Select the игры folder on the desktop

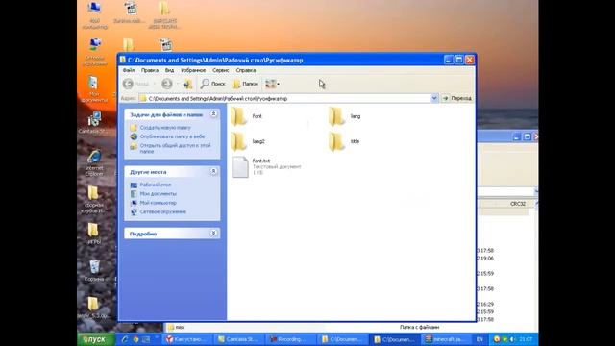(x=94, y=234)
